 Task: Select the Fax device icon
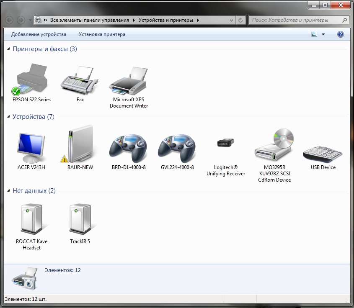[x=80, y=80]
